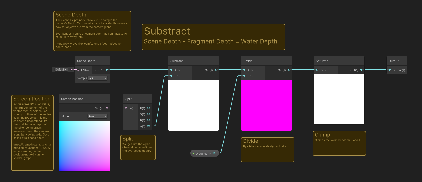422x182 pixels.
Task: Click the Split R(1) output port
Action: 148,108
